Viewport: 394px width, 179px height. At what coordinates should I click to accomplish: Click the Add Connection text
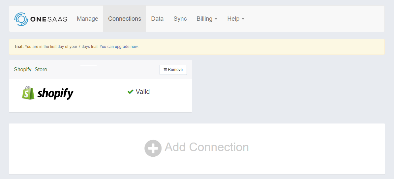click(206, 147)
